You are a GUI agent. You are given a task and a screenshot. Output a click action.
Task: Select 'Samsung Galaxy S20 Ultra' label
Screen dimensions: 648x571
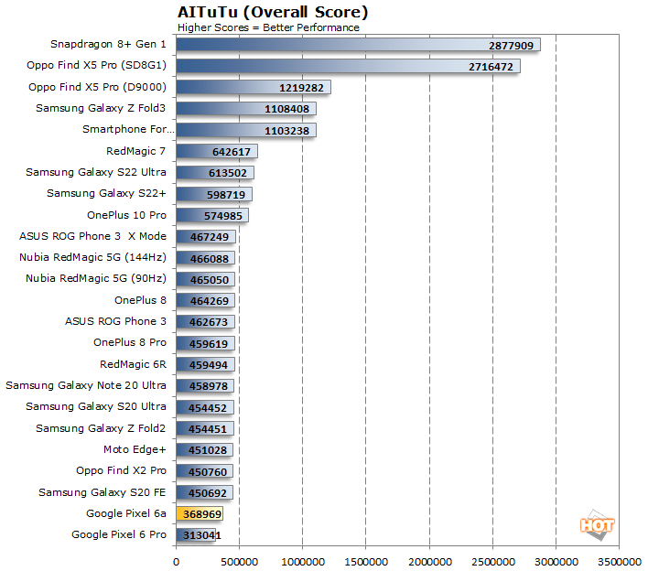96,406
